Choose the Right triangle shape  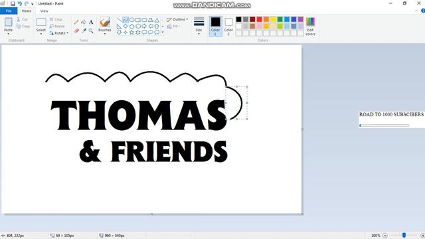[x=120, y=27]
